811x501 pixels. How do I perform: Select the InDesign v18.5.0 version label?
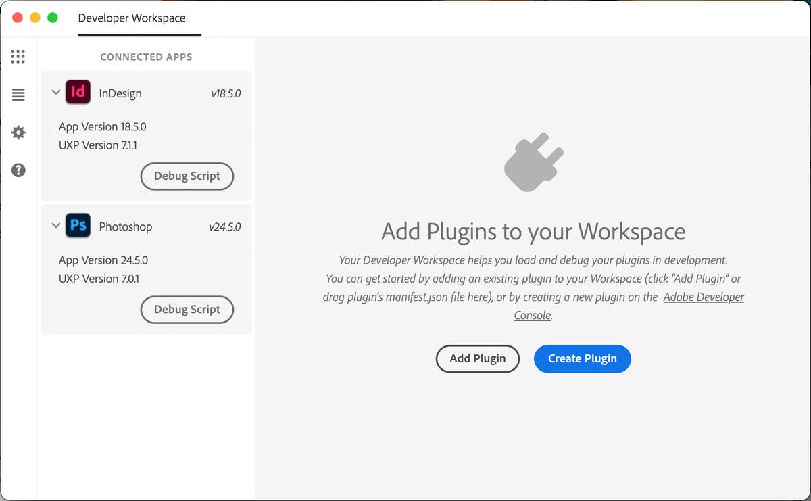pos(226,93)
